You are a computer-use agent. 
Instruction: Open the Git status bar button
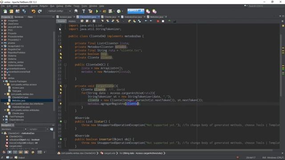click(9, 158)
